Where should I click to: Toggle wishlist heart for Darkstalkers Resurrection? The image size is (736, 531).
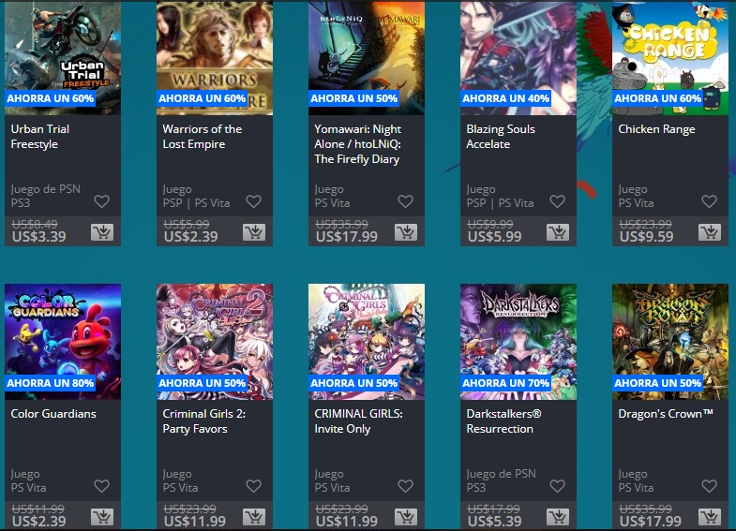557,486
